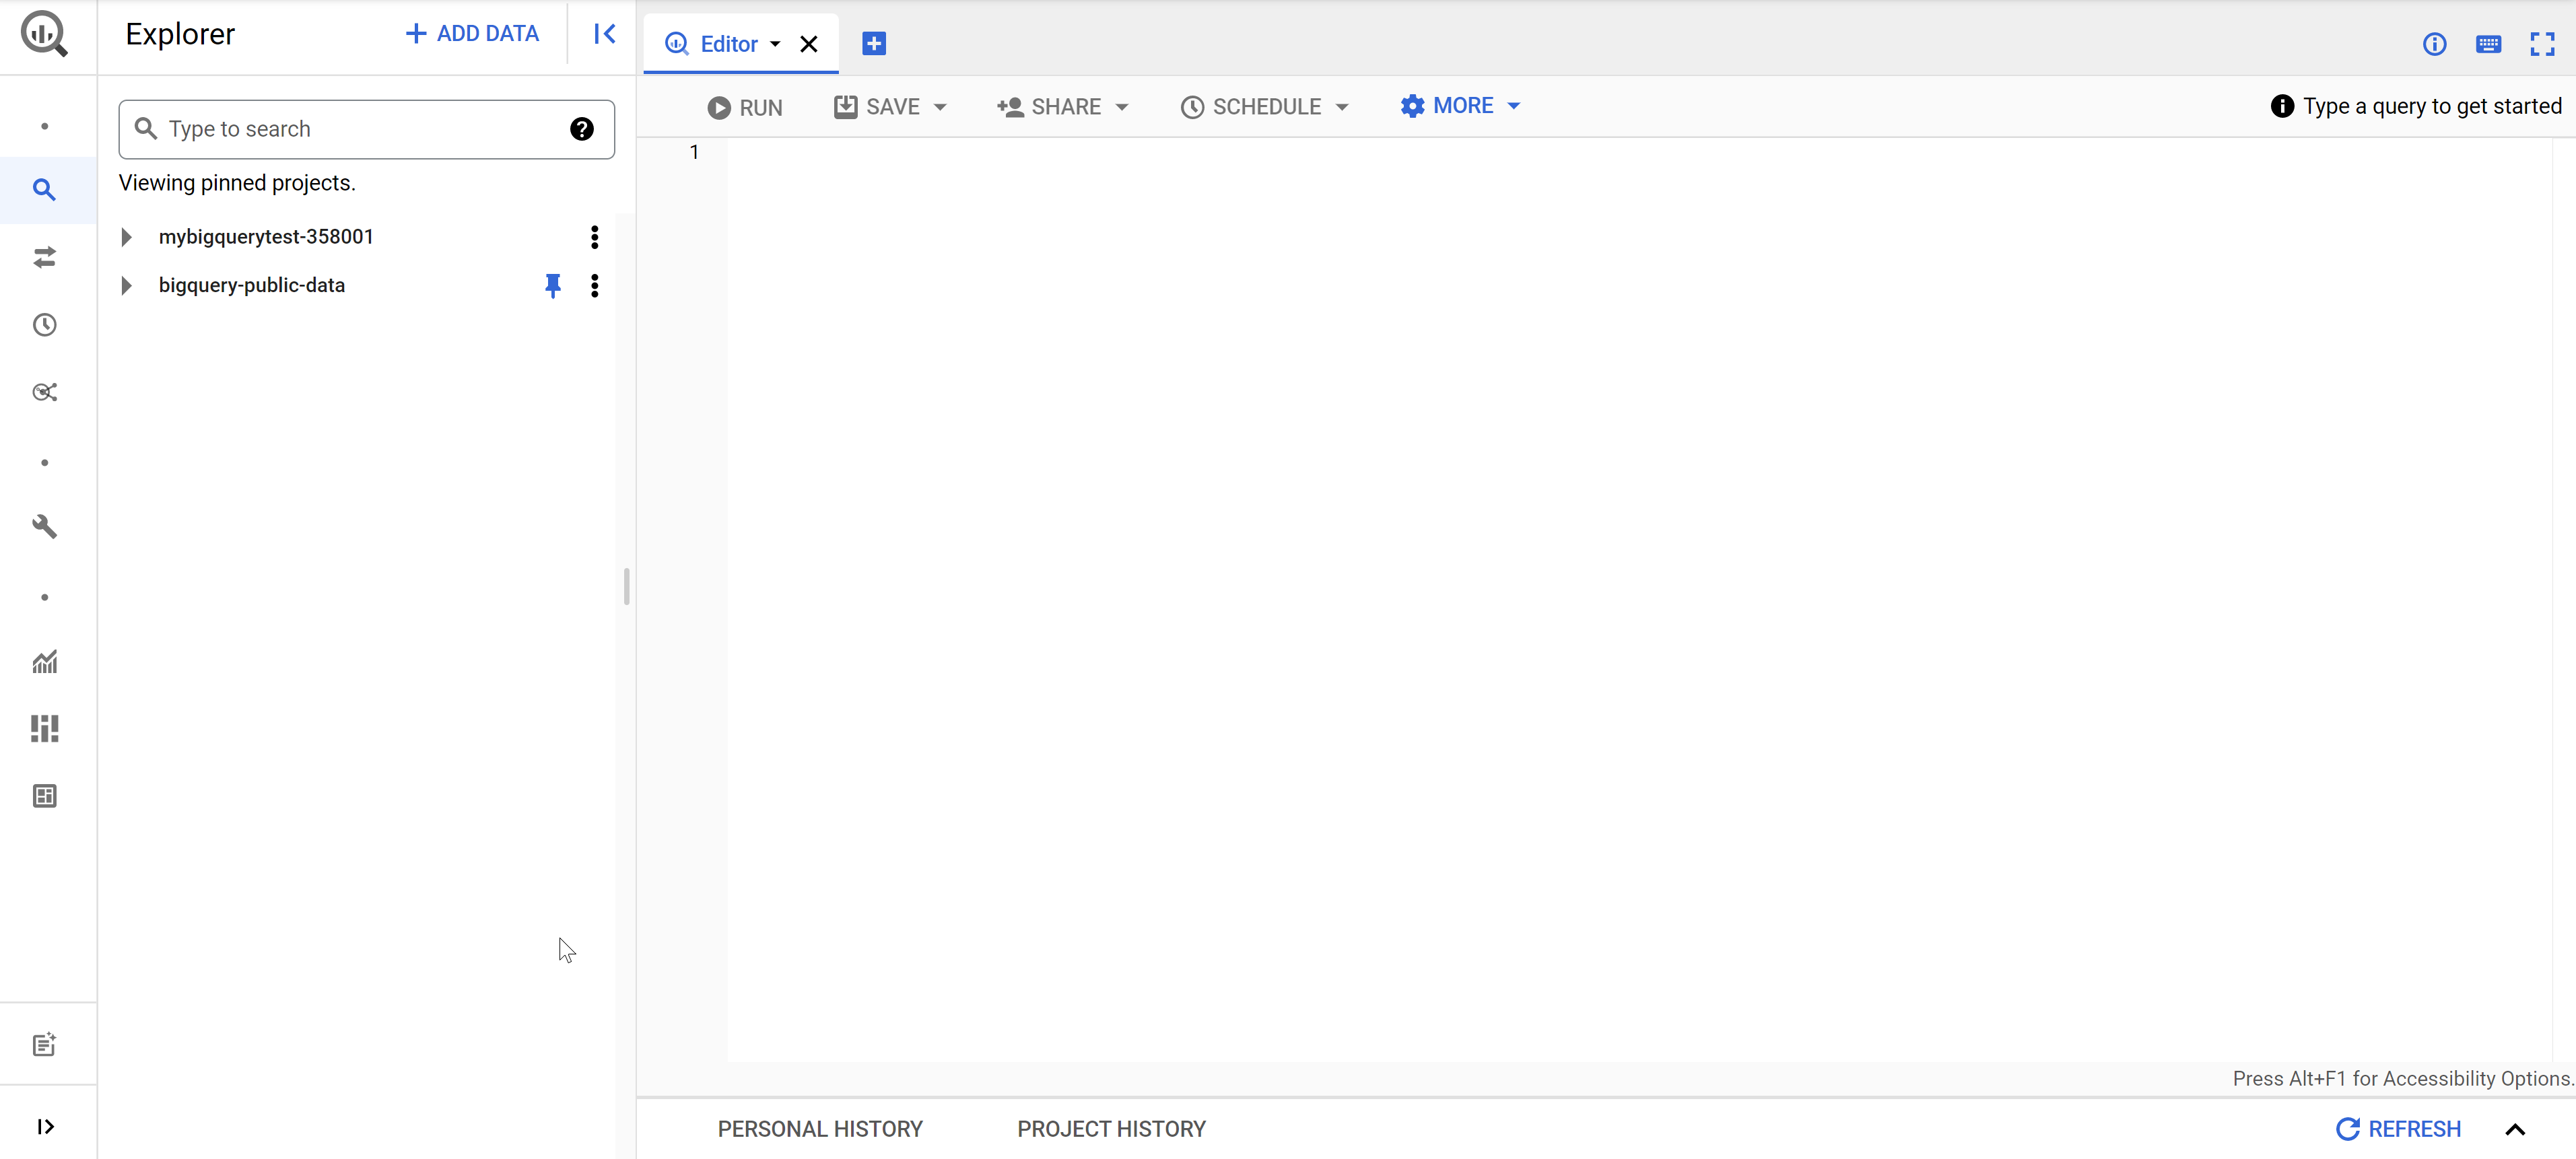Viewport: 2576px width, 1159px height.
Task: Click the ADD DATA button
Action: [x=472, y=34]
